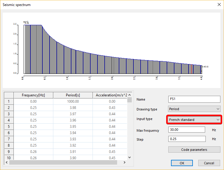Click the table's scroll up arrow
The width and height of the screenshot is (224, 170).
tap(129, 95)
